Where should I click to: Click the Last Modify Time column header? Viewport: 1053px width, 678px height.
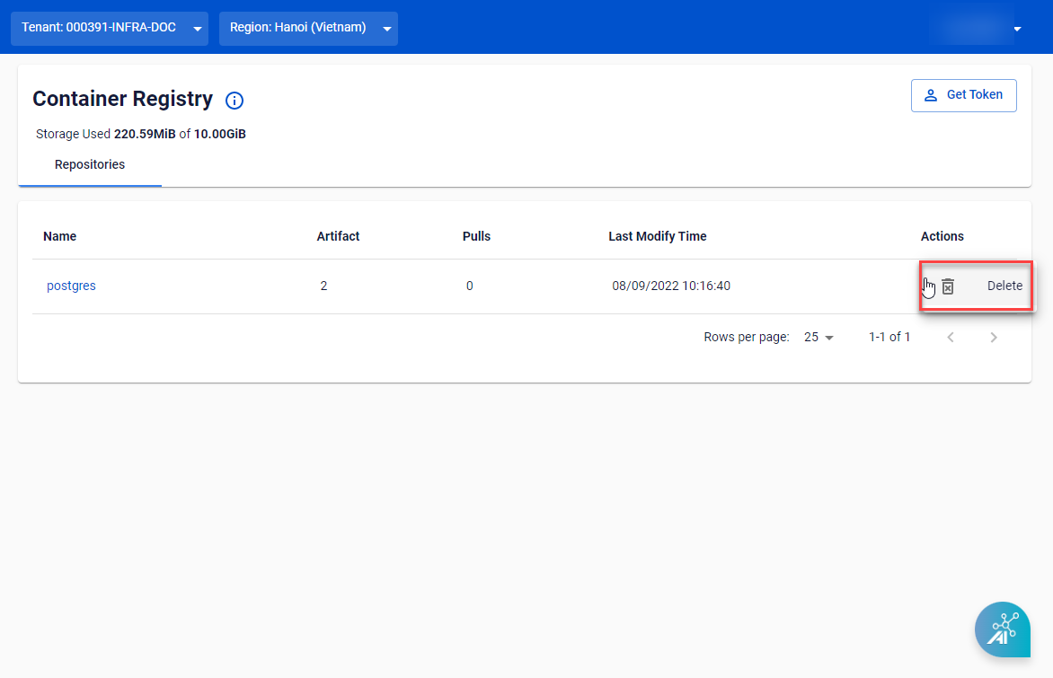[657, 236]
